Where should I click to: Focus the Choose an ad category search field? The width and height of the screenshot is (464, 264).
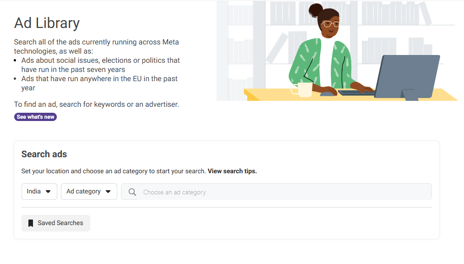point(276,192)
